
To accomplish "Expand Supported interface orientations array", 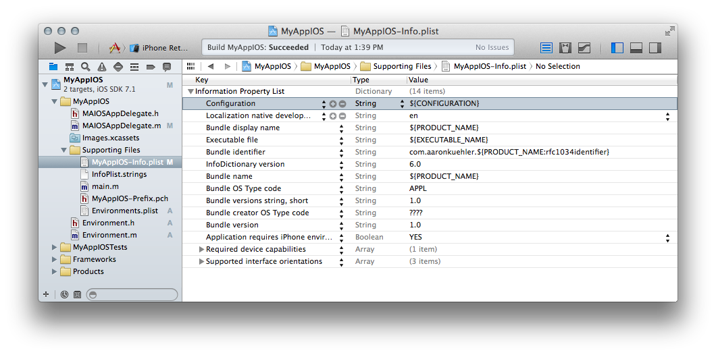I will (201, 261).
